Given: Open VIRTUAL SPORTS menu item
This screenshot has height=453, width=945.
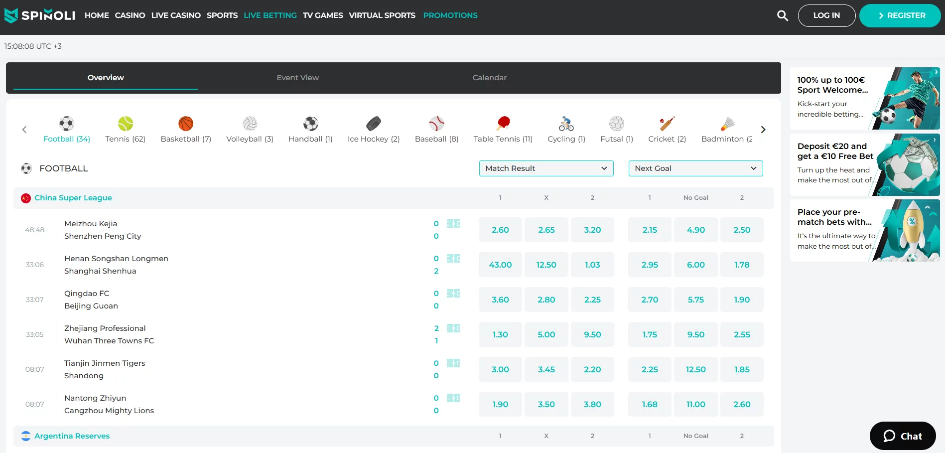Looking at the screenshot, I should (x=382, y=15).
